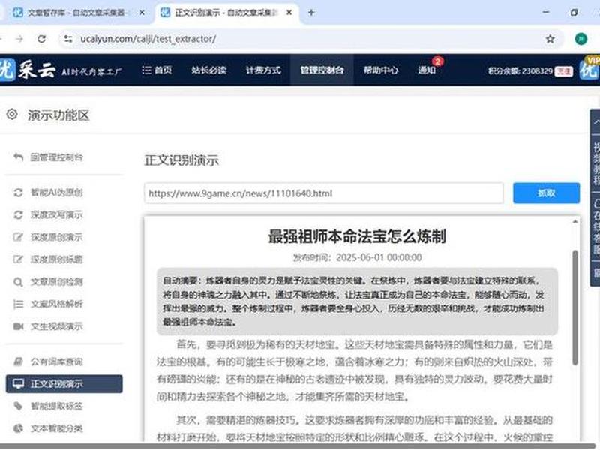Click edit icon beside 深度原创演示
The height and width of the screenshot is (450, 600).
click(x=18, y=237)
